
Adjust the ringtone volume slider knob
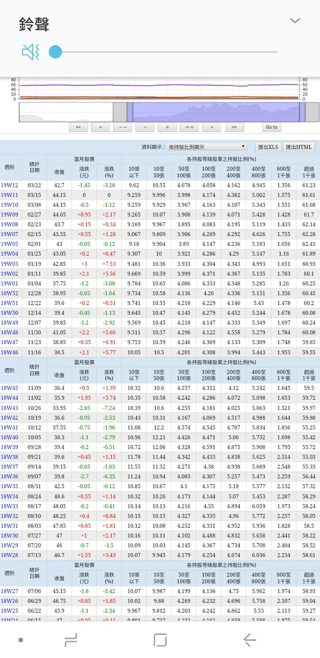tap(55, 52)
